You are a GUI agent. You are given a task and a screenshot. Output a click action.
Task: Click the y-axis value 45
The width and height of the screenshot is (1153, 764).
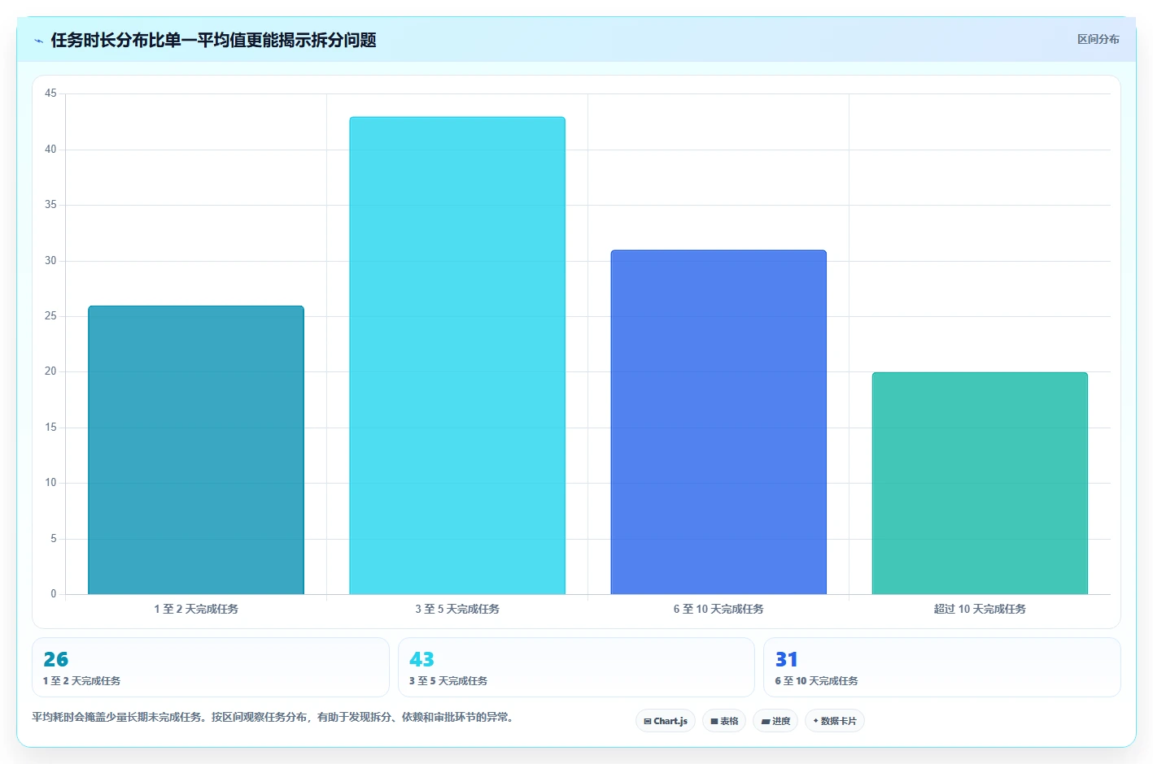click(x=50, y=93)
